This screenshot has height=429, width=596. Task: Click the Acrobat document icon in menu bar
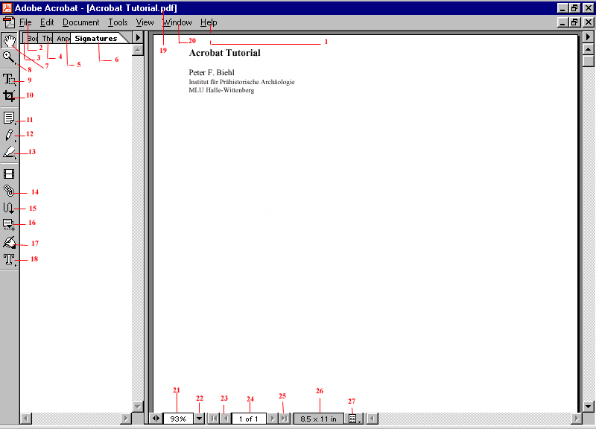[x=9, y=22]
